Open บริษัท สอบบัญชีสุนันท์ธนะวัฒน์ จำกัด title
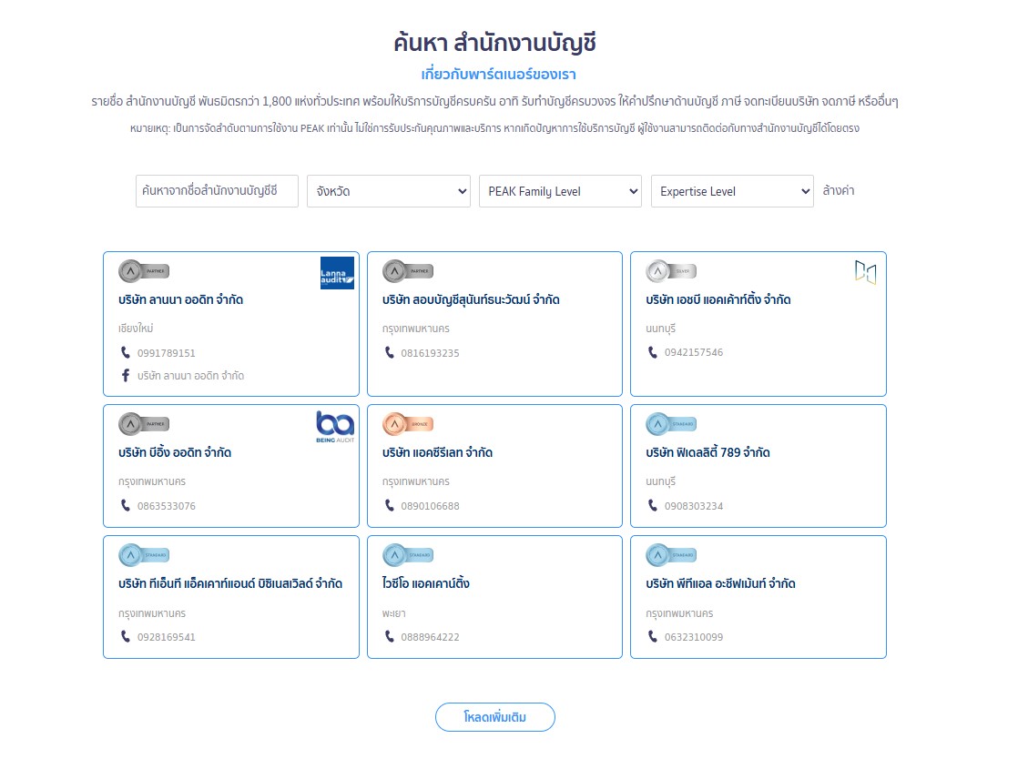This screenshot has height=759, width=1018. click(471, 299)
